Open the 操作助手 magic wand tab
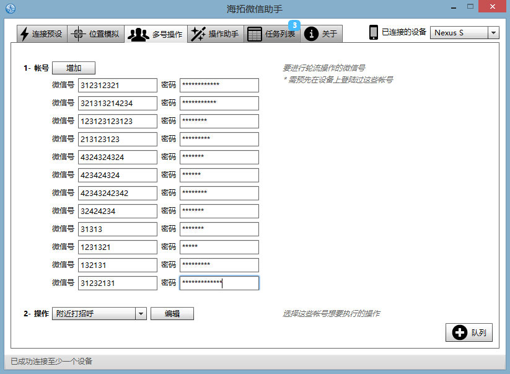The width and height of the screenshot is (510, 374). (x=215, y=34)
